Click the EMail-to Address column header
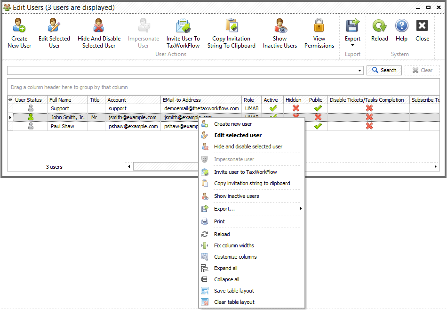 point(201,99)
